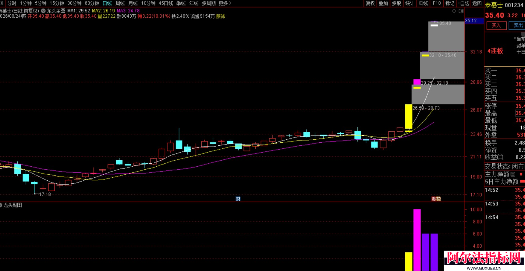Open the 画线 drawing tools

click(423, 3)
